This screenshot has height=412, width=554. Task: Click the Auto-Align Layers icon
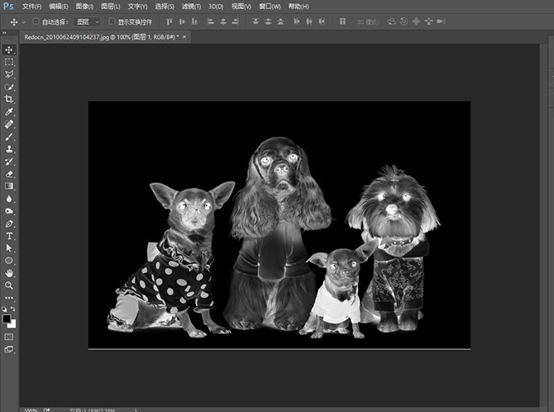[x=342, y=22]
